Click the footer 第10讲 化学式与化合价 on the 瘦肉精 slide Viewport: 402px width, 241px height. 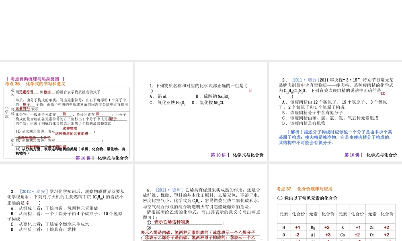pos(371,155)
